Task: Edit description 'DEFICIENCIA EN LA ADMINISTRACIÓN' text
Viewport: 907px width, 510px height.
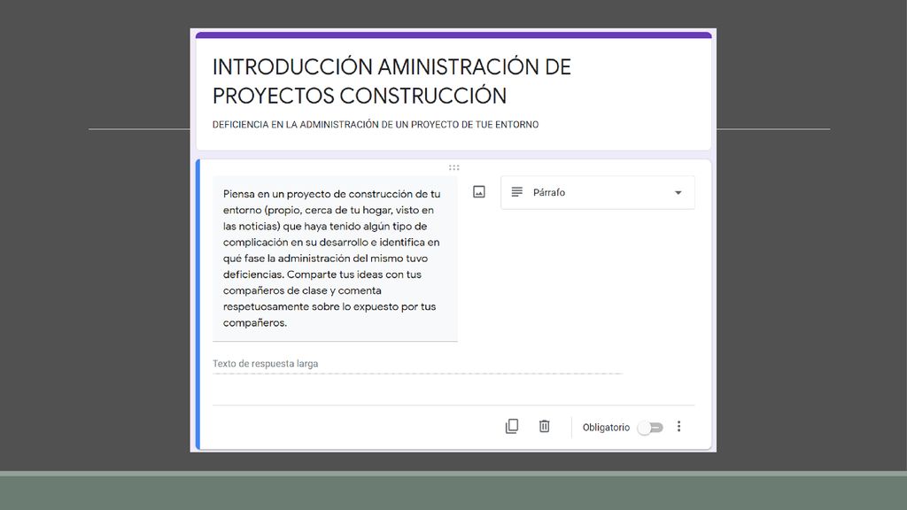Action: pos(376,124)
